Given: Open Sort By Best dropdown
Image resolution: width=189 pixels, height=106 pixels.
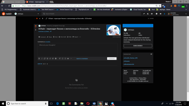Looking at the screenshot, I should click(45, 64).
